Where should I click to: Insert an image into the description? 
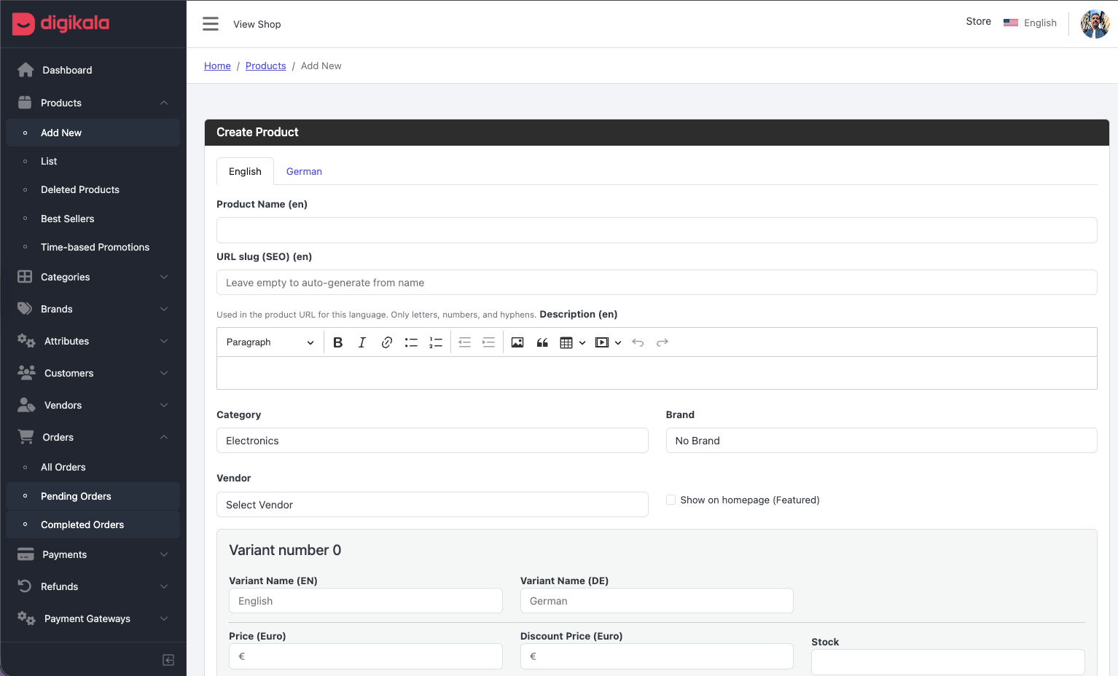pos(517,342)
